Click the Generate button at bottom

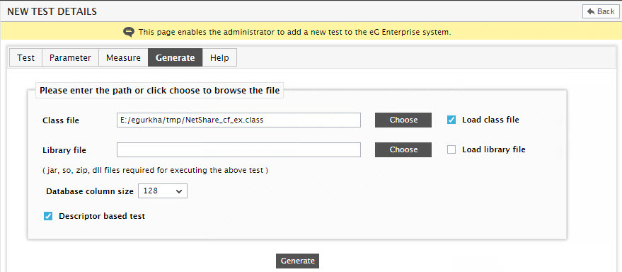[x=297, y=261]
